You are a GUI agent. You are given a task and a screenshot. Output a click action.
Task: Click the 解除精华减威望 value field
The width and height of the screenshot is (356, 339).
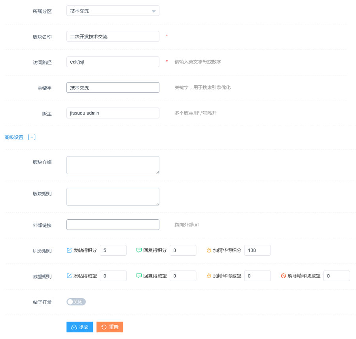point(337,276)
